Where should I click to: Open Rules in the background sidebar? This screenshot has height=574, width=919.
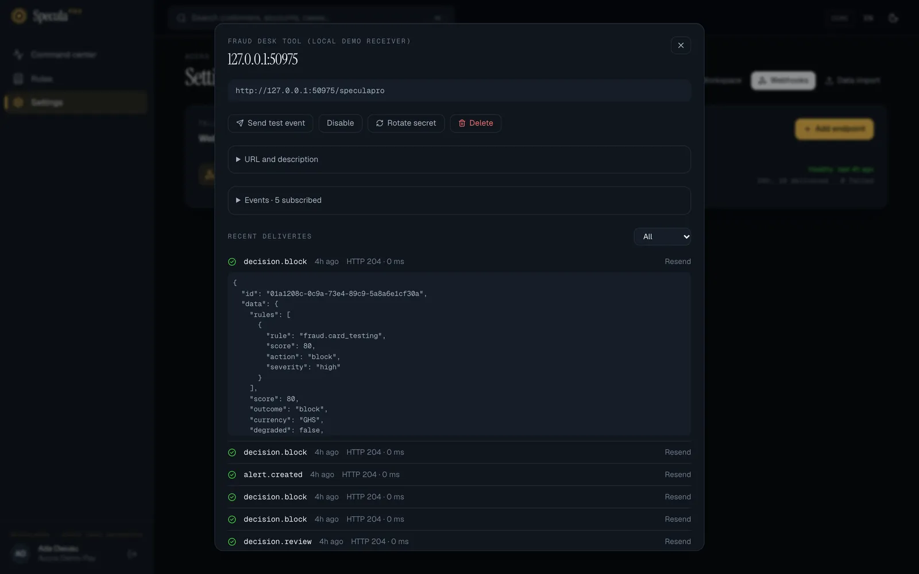[76, 79]
